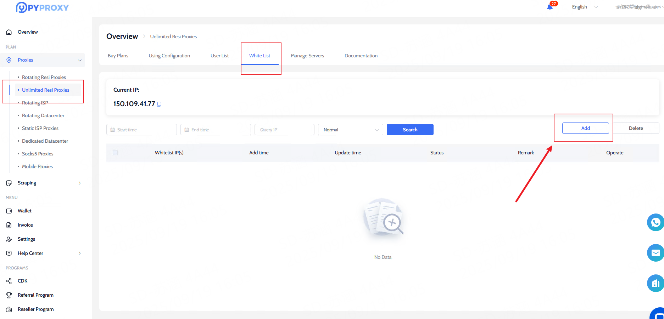664x319 pixels.
Task: Click the Add whitelist button
Action: [585, 128]
